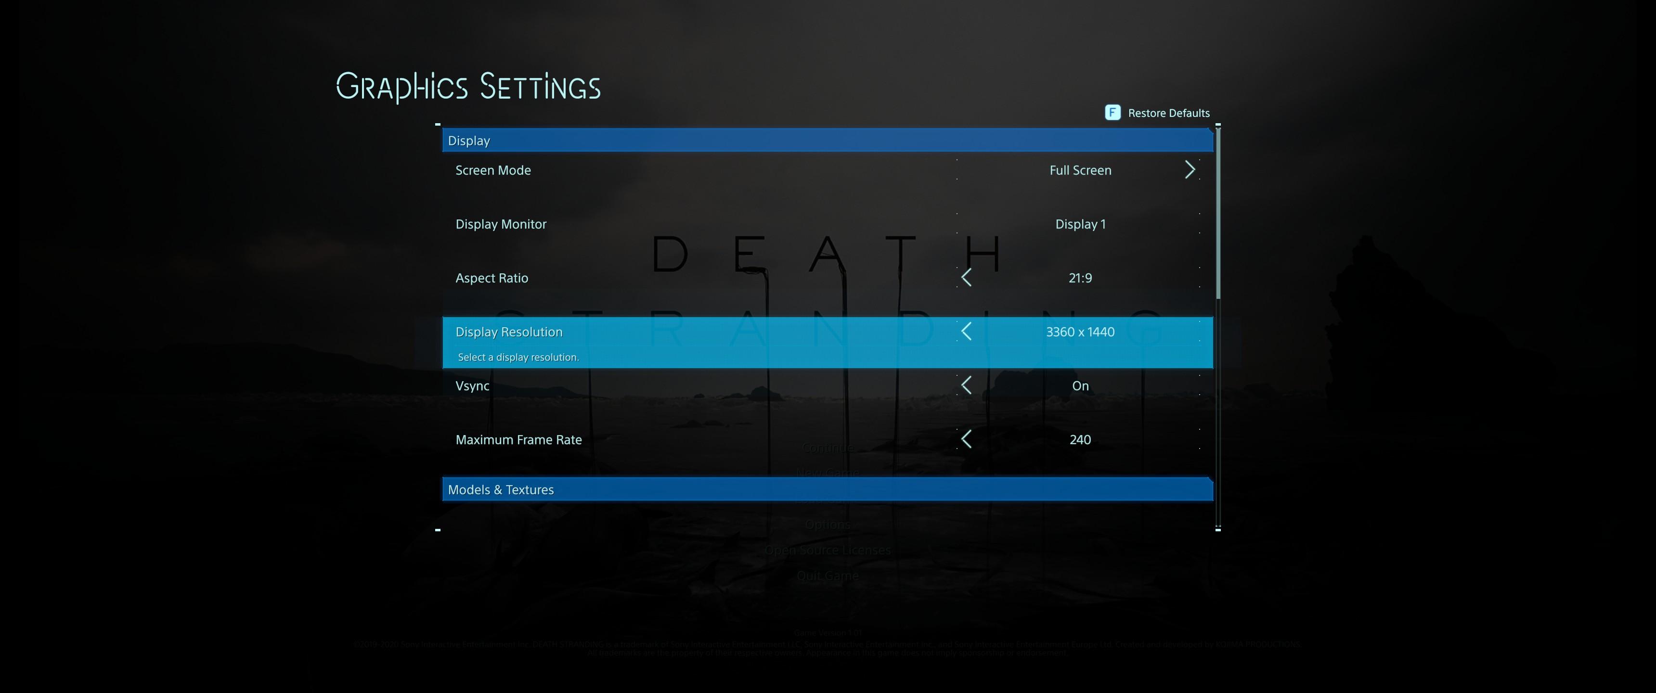Click the Full Screen mode value

(x=1080, y=170)
